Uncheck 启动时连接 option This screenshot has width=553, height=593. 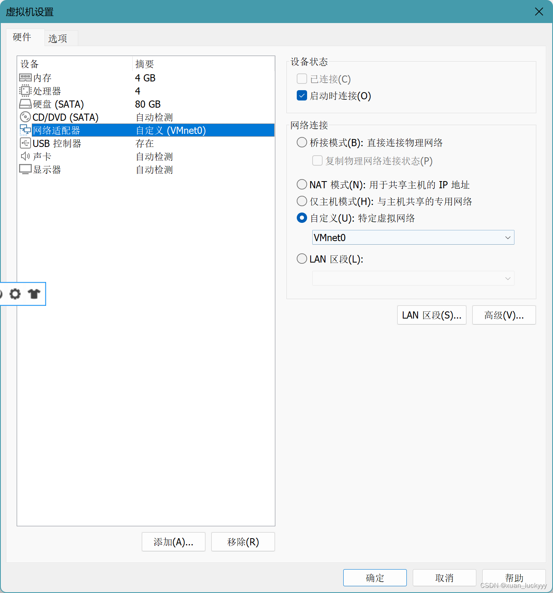[x=302, y=95]
